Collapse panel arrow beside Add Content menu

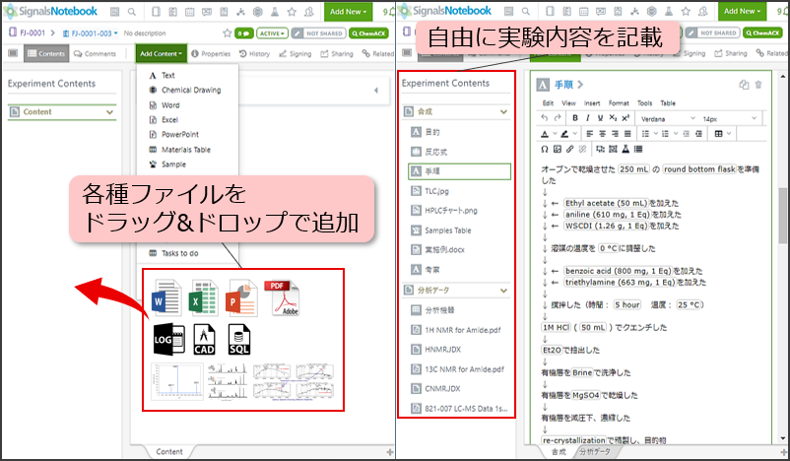[x=376, y=91]
